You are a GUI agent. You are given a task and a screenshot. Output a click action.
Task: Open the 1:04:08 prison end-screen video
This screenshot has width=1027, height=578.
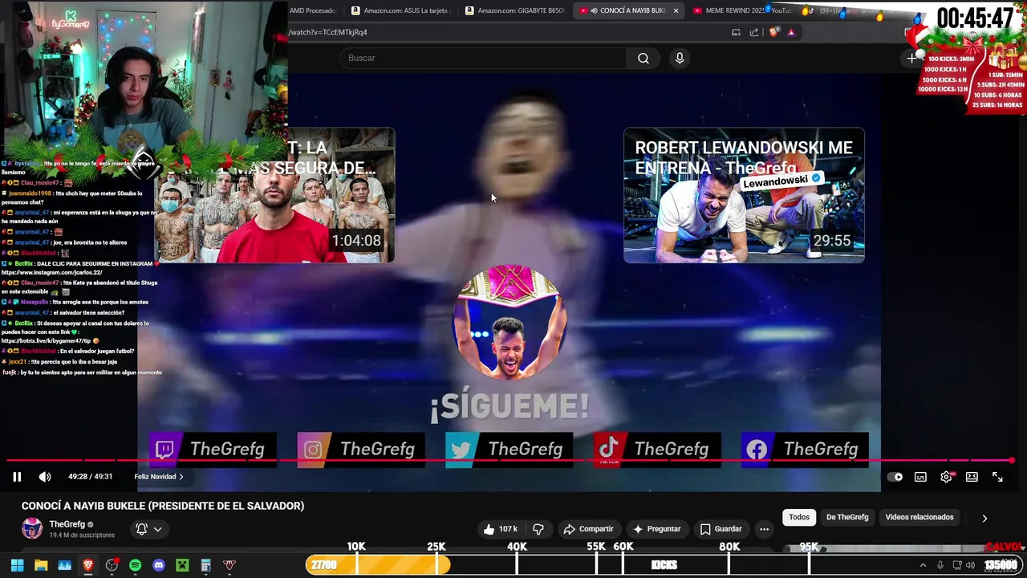(x=274, y=195)
